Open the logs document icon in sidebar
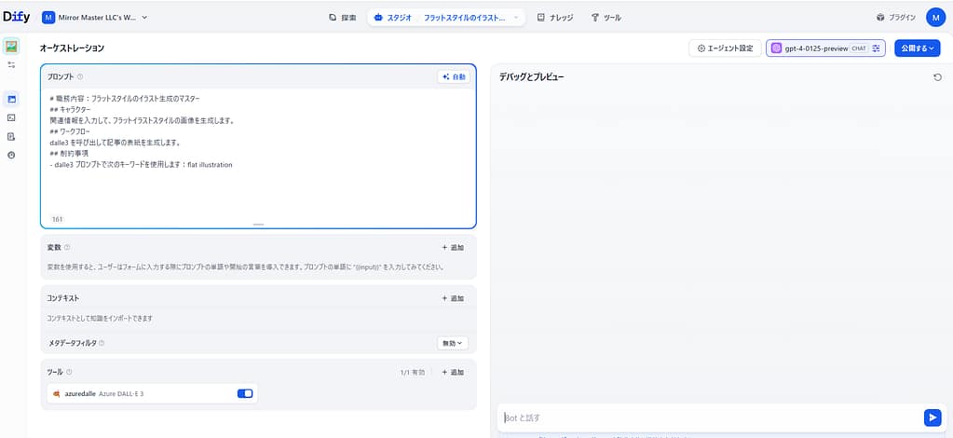 (x=11, y=136)
